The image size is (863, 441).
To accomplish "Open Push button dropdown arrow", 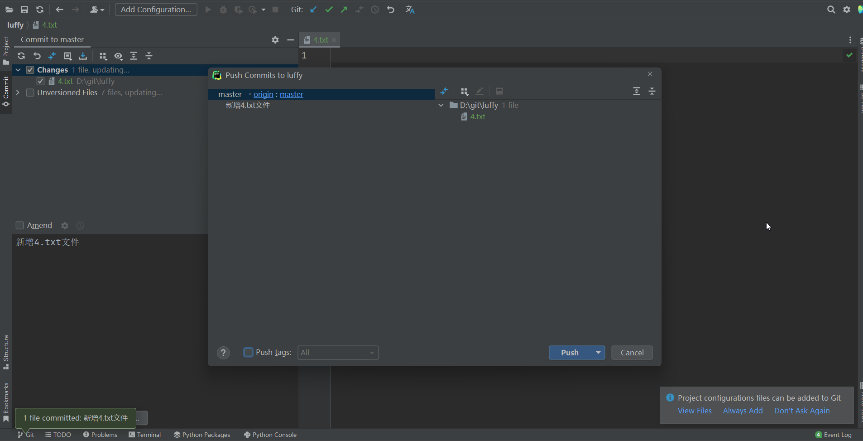I will (x=599, y=353).
